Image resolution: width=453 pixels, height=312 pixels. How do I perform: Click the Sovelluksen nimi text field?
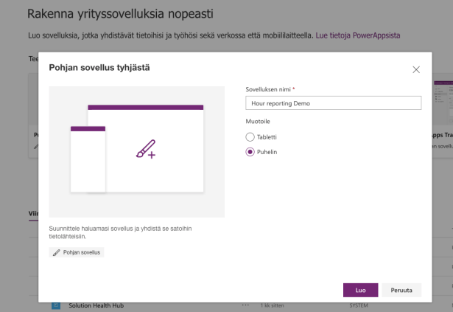(334, 103)
